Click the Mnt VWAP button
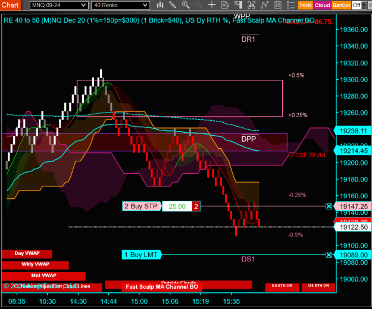This screenshot has width=372, height=309. click(43, 276)
